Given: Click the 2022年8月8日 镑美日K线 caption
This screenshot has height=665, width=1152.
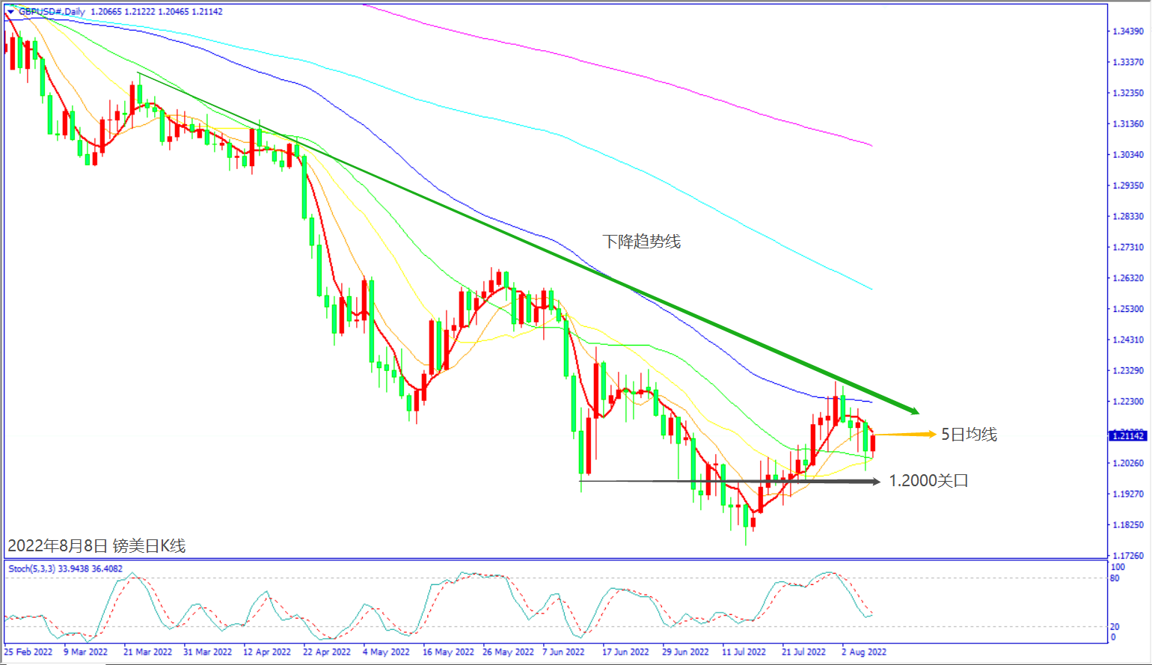Looking at the screenshot, I should [96, 546].
